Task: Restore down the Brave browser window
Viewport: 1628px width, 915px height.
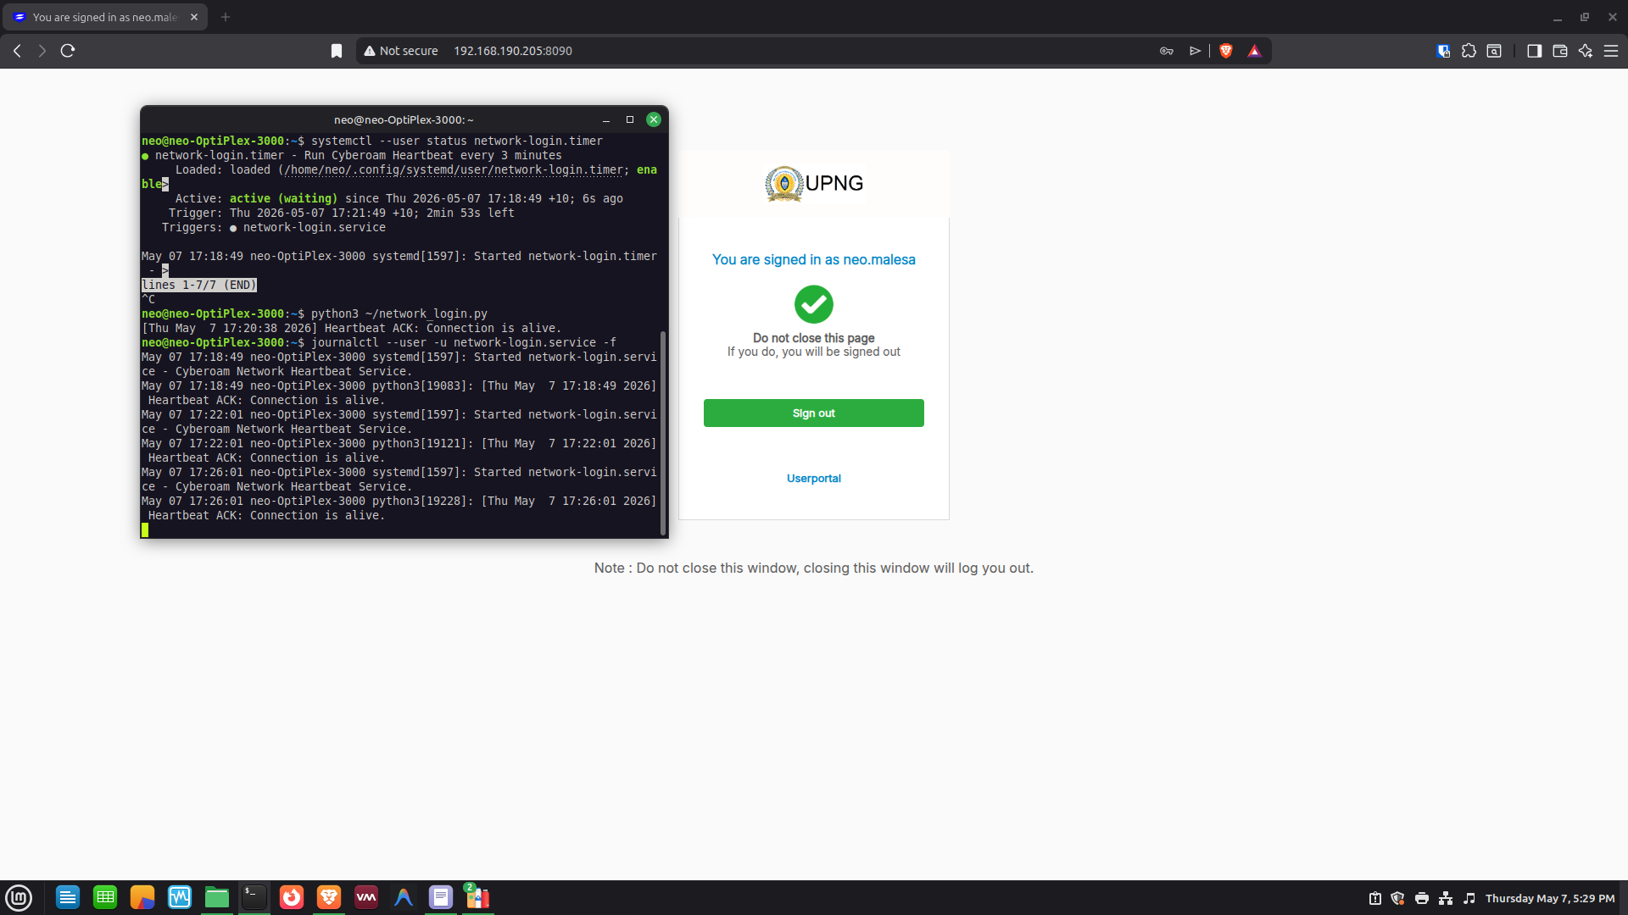Action: click(x=1585, y=17)
